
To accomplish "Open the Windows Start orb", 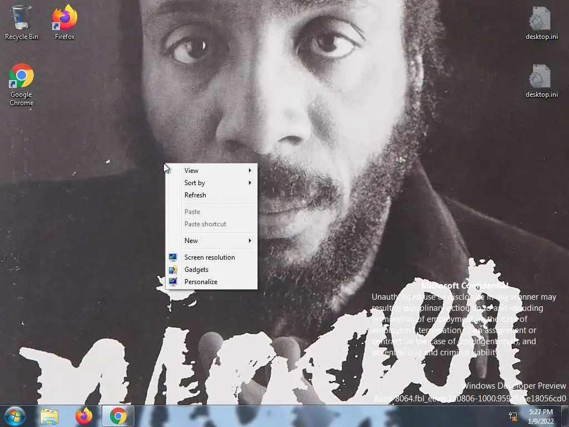I will [x=15, y=416].
